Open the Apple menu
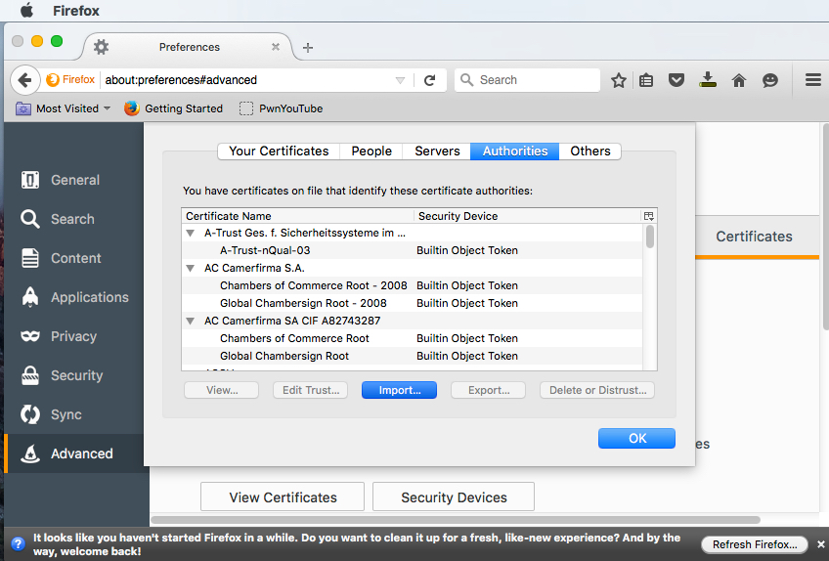829x561 pixels. (26, 10)
